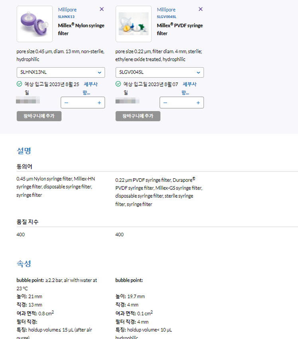This screenshot has width=298, height=339.
Task: Click the green availability checkmark for SLGV004SL
Action: 117,83
